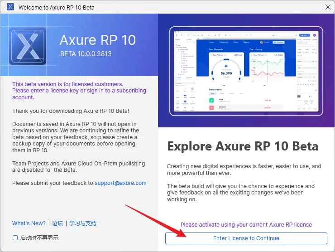Click Enter License to Continue button

tap(246, 238)
